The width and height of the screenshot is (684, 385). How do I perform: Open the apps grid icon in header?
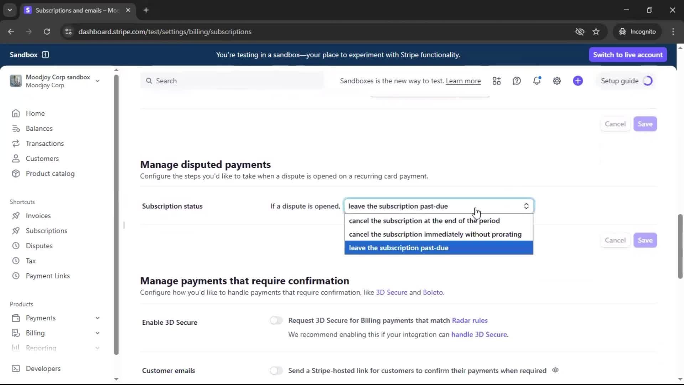(497, 81)
